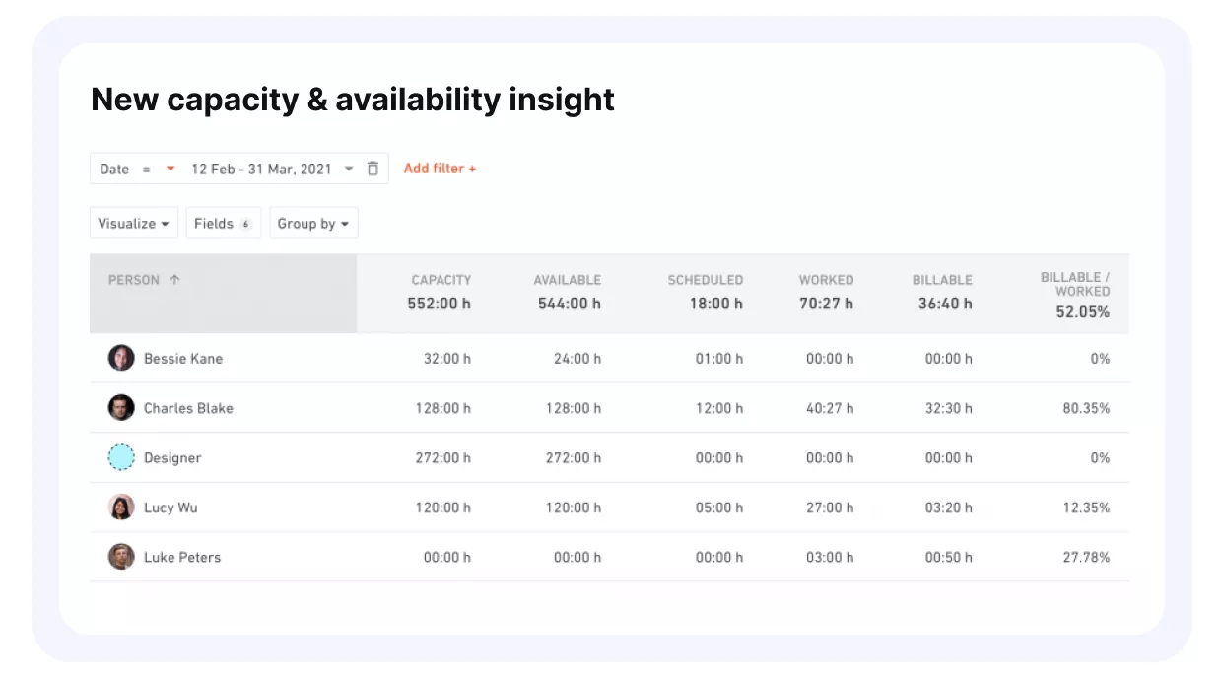
Task: Click Bessie Kane's available 24:00 h
Action: [577, 359]
